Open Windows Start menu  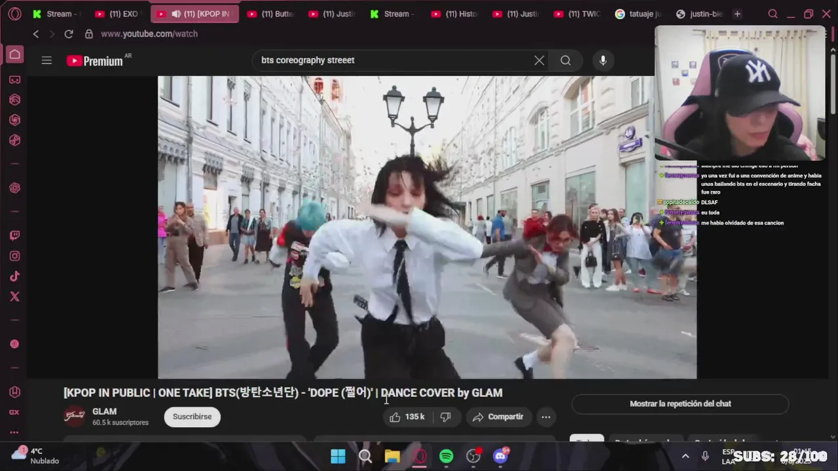click(x=338, y=456)
